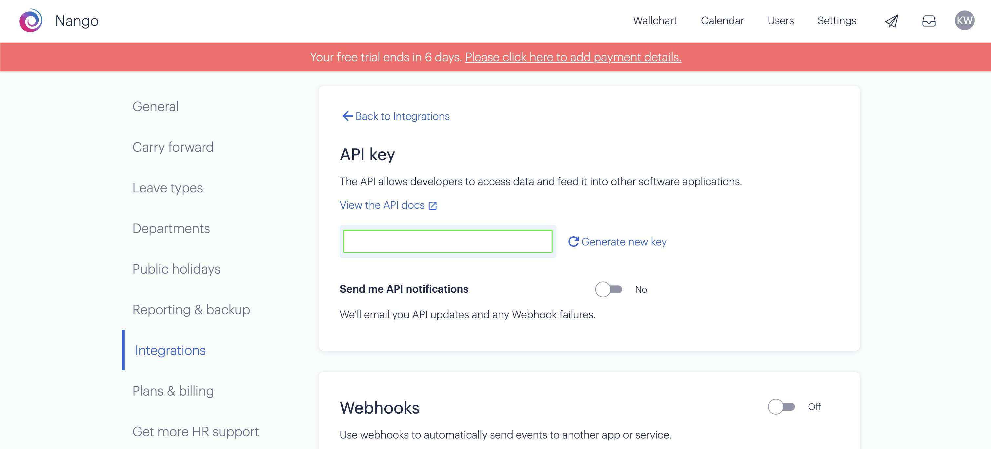This screenshot has height=449, width=991.
Task: Click the 'Use webhooks to automatically send events' text
Action: pos(505,435)
